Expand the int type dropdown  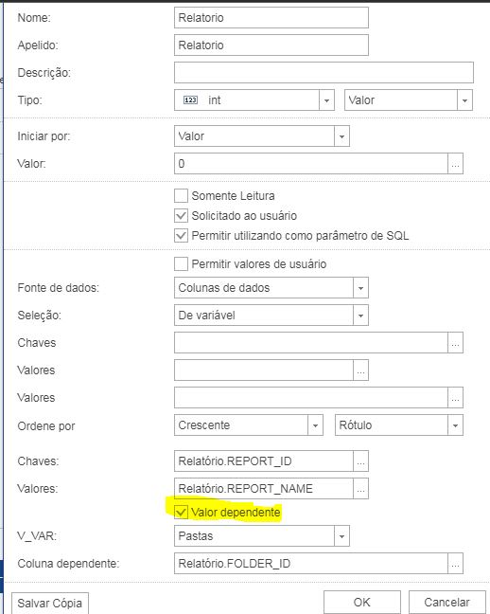pos(326,100)
